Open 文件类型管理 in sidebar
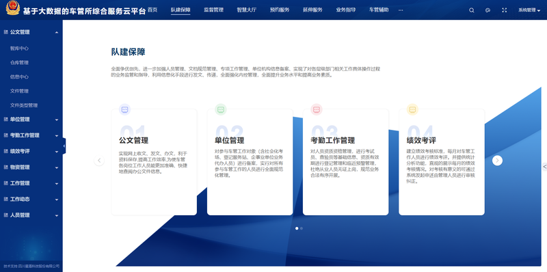547x272 pixels. point(24,105)
